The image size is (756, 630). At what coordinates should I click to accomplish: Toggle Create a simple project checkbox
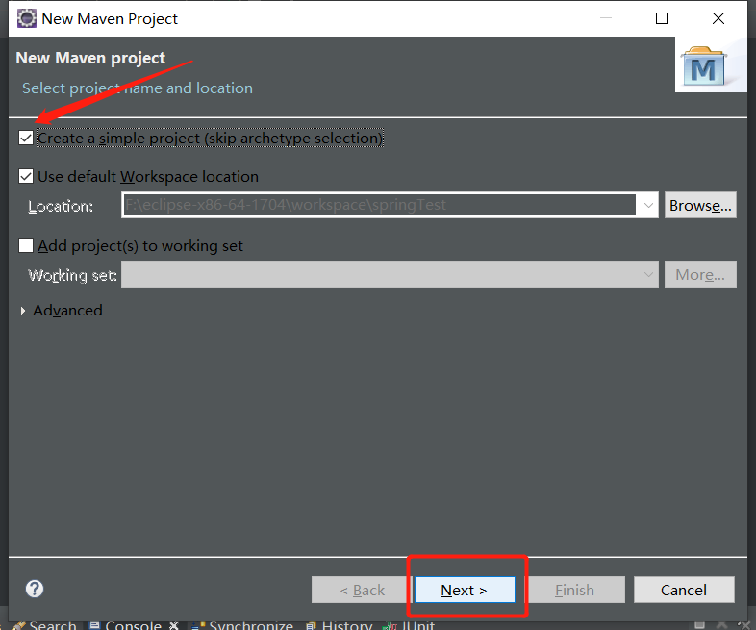26,138
